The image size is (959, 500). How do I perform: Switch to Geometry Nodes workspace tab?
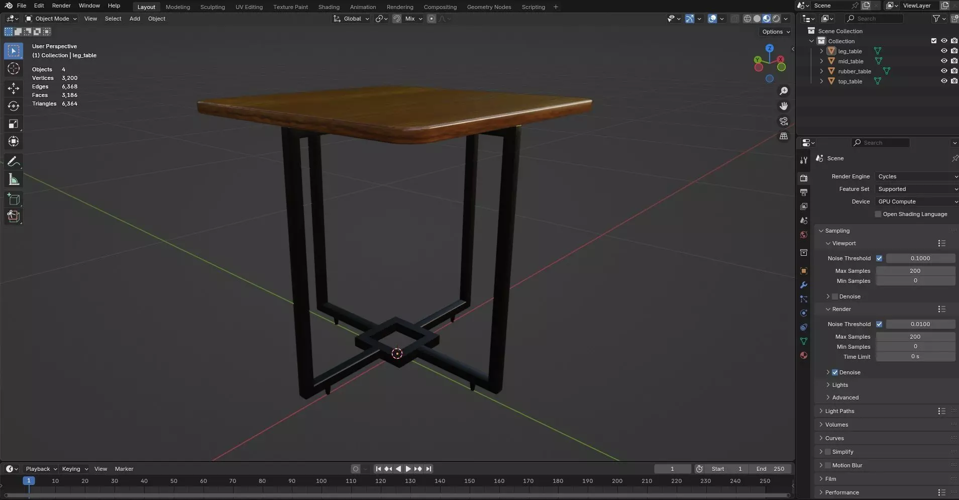489,7
